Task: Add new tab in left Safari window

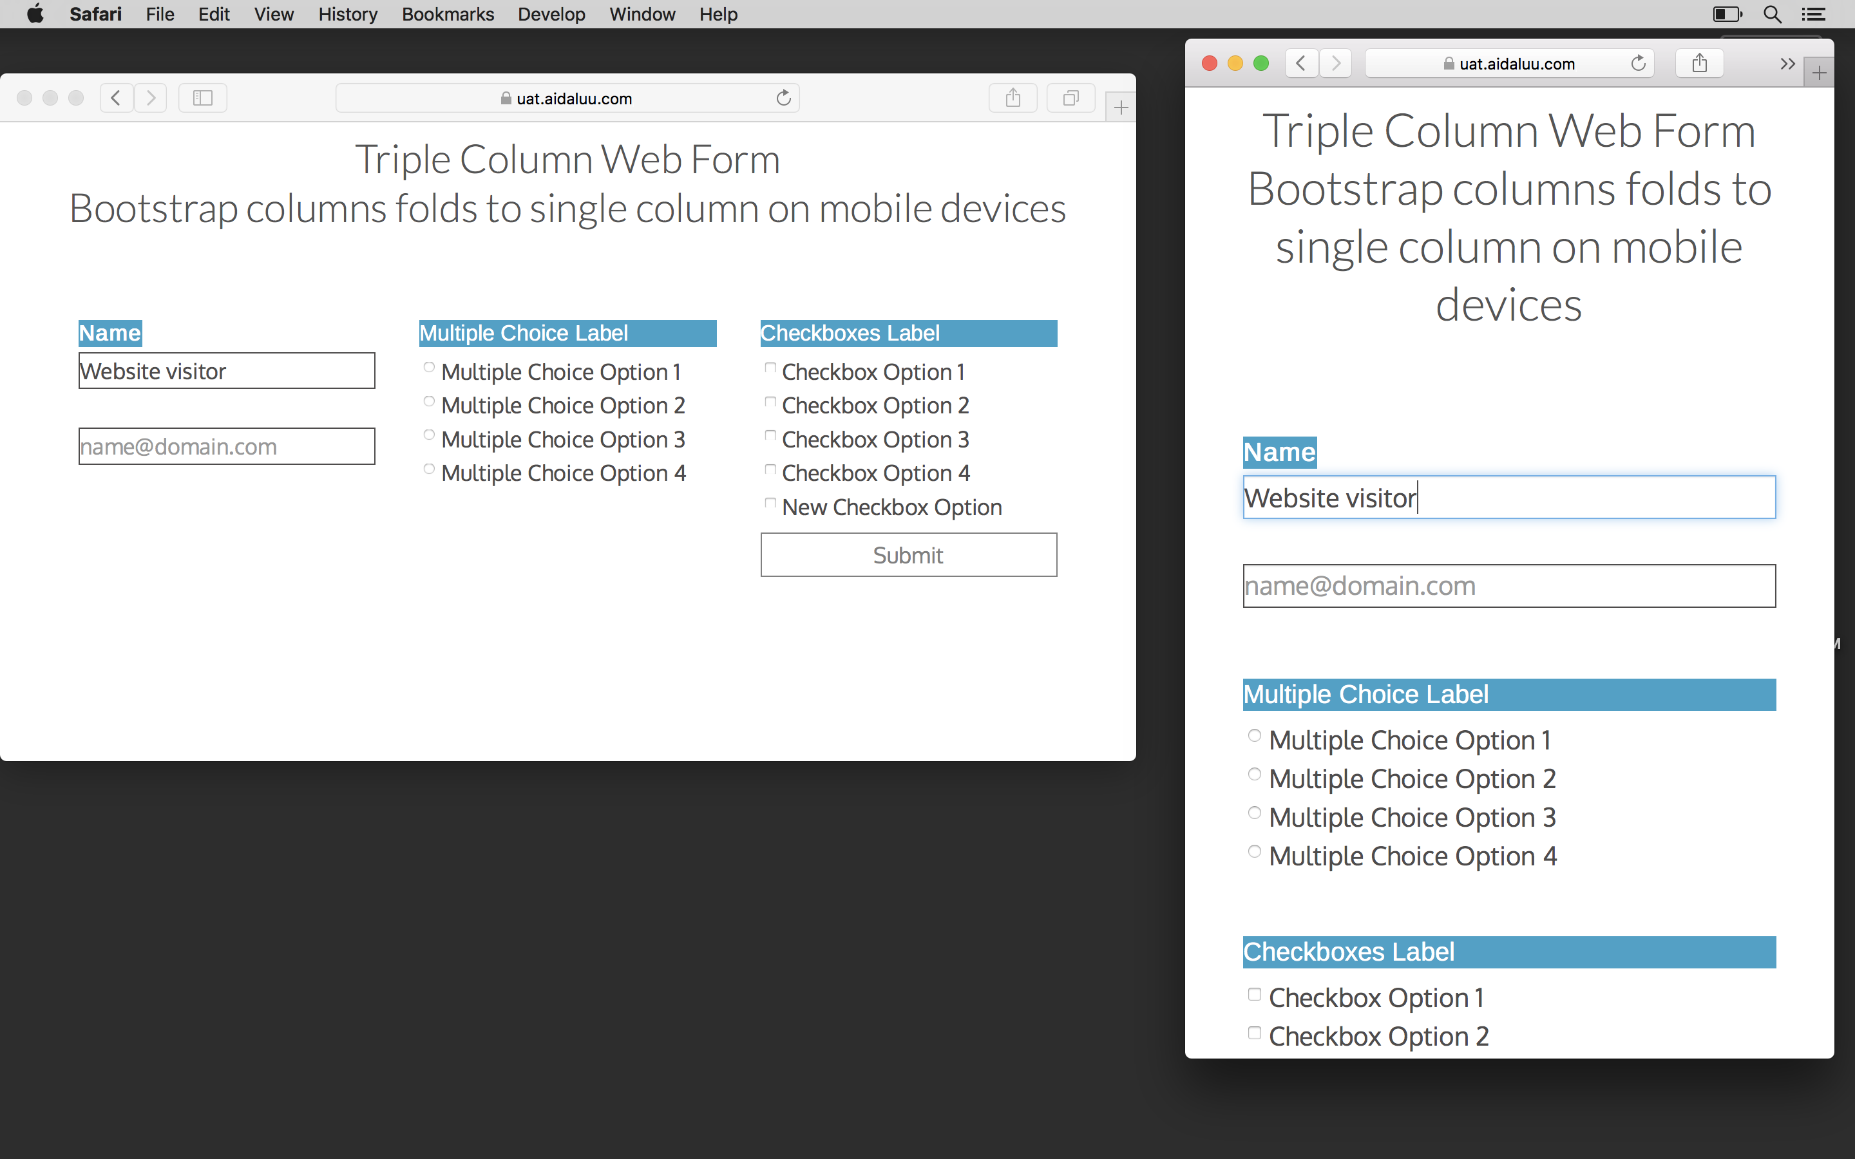Action: pyautogui.click(x=1121, y=108)
